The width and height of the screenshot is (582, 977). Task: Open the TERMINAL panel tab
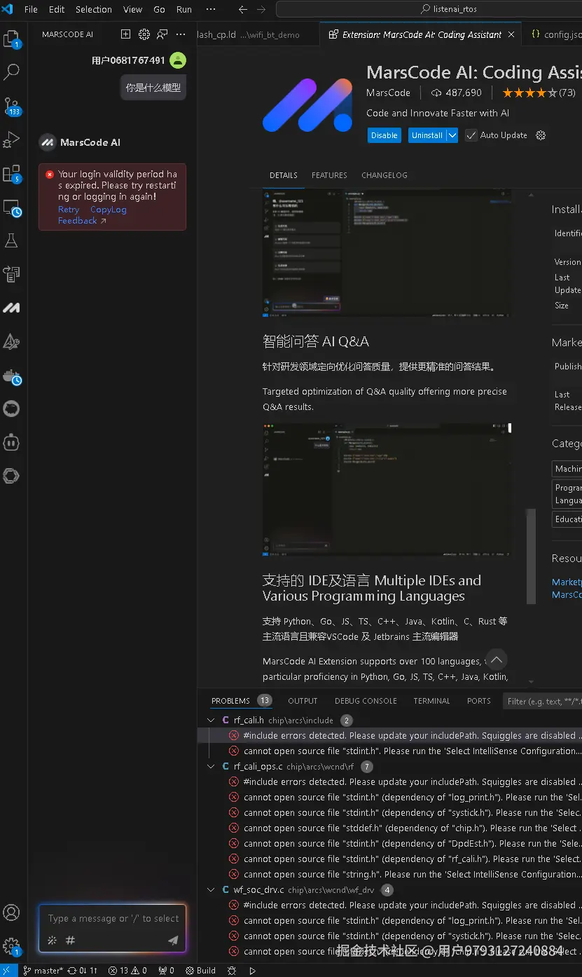(431, 700)
